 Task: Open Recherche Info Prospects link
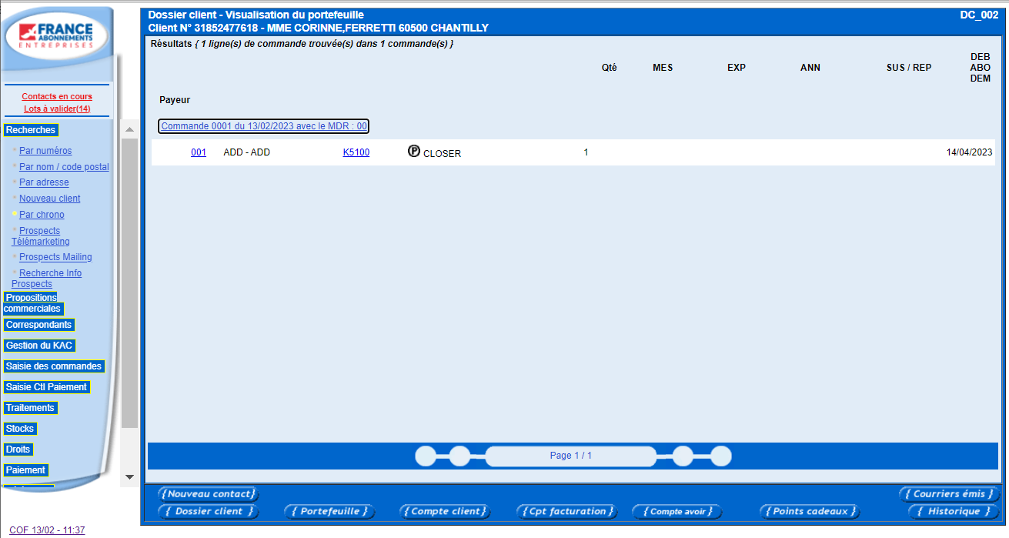point(46,279)
